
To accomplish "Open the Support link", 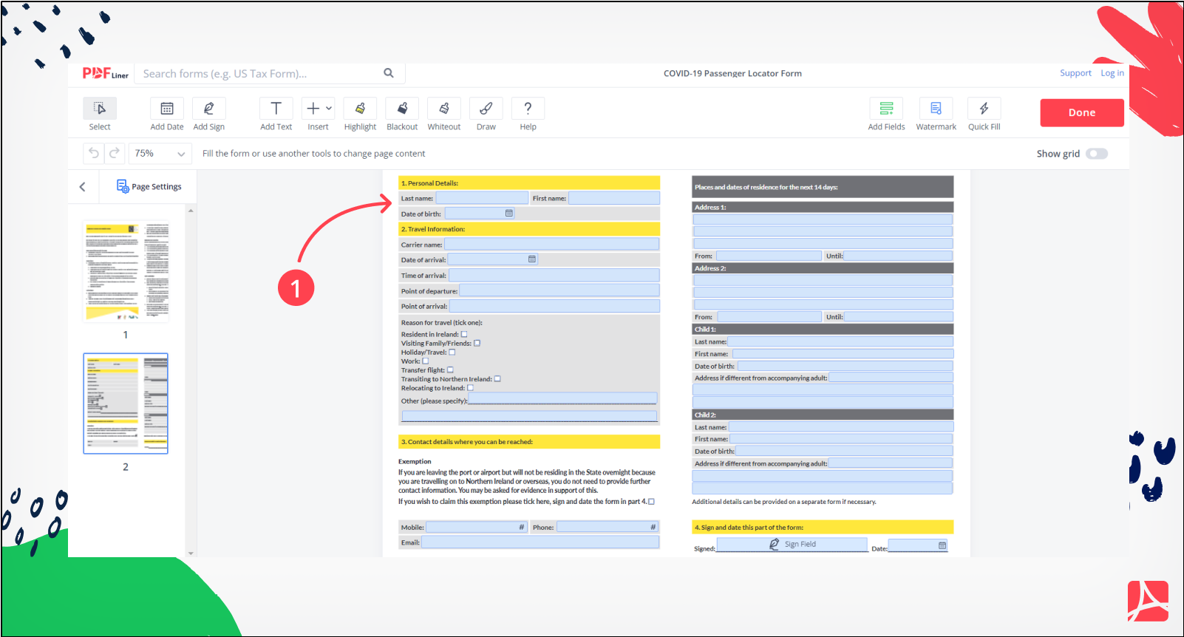I will tap(1075, 73).
